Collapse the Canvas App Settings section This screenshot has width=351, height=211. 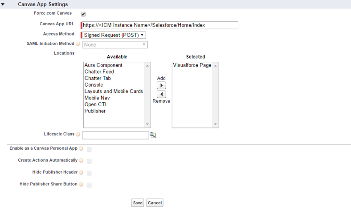pyautogui.click(x=3, y=4)
